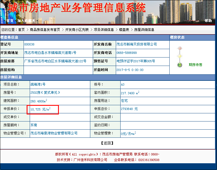Click the yellow light on status indicator
Viewport: 217px width, 170px height.
click(179, 56)
